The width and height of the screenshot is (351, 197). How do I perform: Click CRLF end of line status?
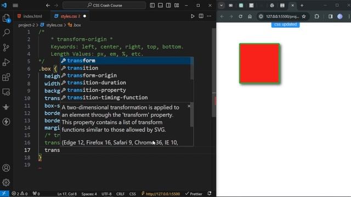coord(121,194)
